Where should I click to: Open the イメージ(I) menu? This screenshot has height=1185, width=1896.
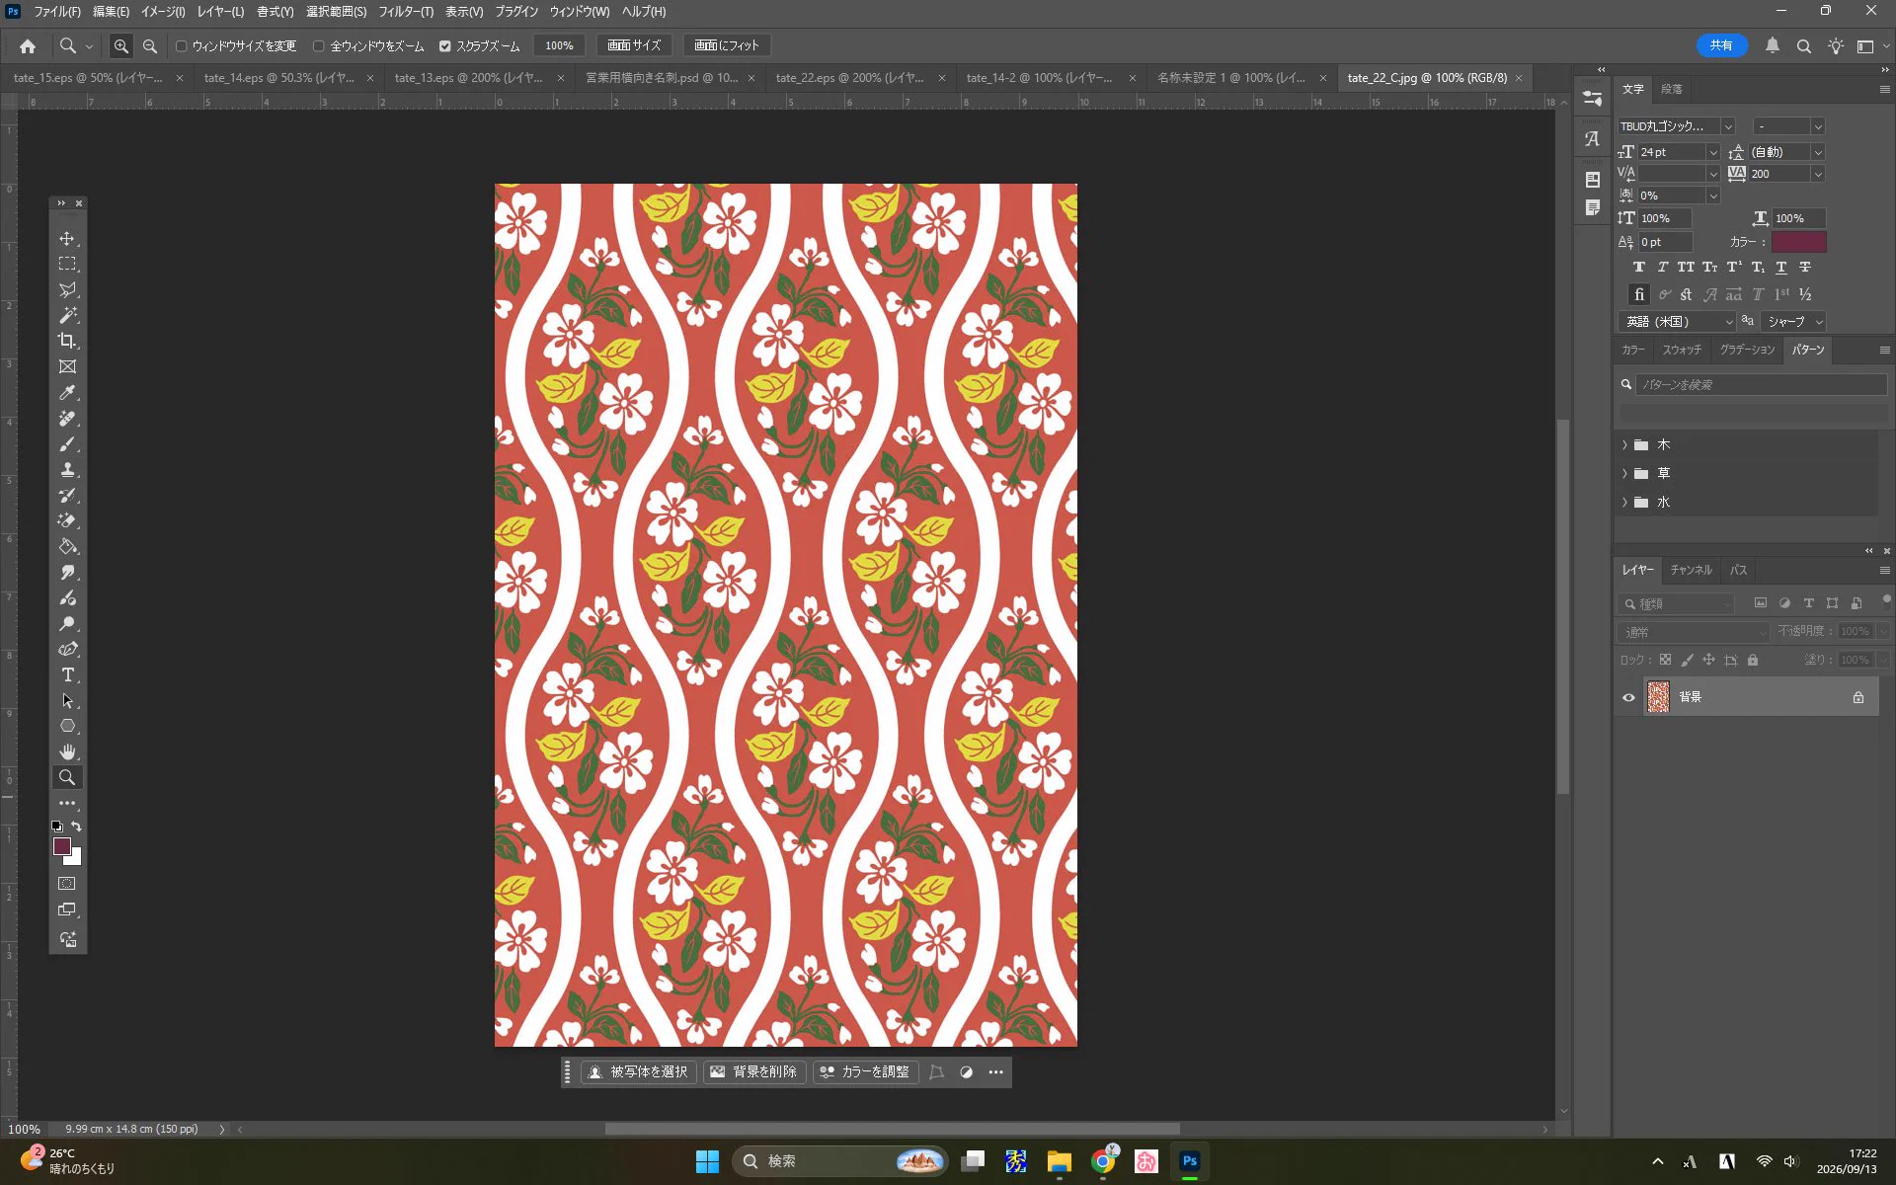(x=163, y=12)
